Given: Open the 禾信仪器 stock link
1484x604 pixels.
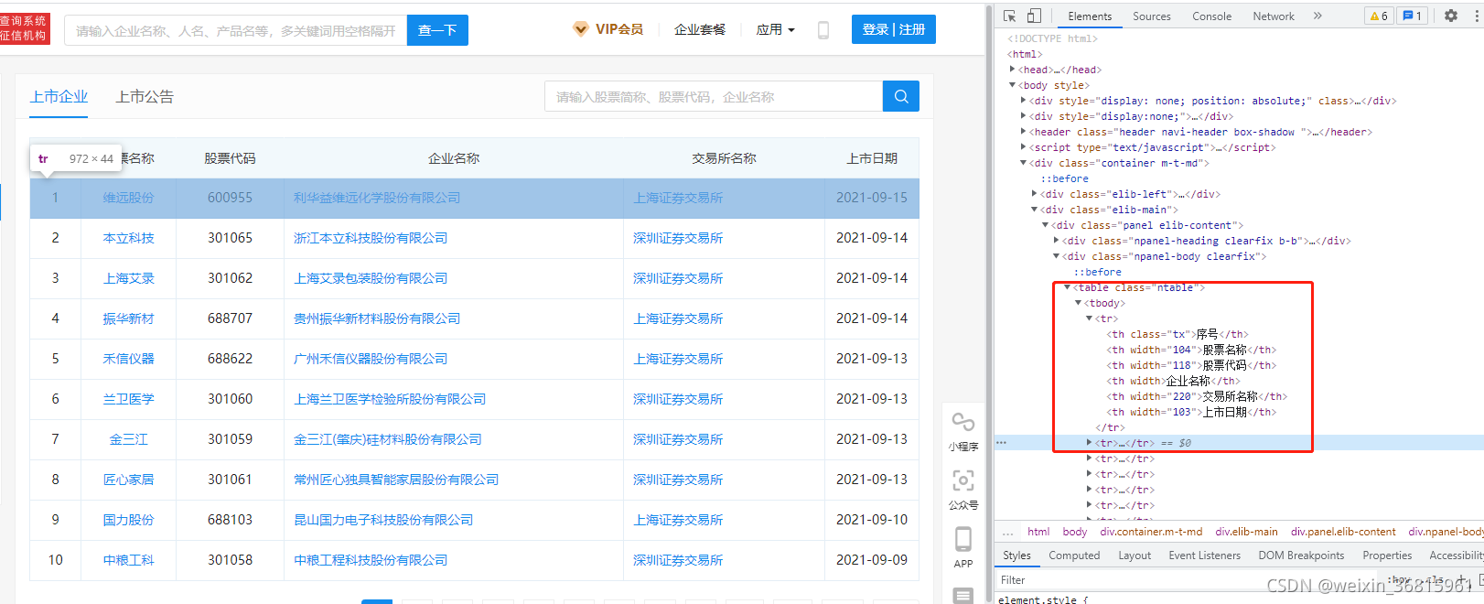Looking at the screenshot, I should point(129,359).
